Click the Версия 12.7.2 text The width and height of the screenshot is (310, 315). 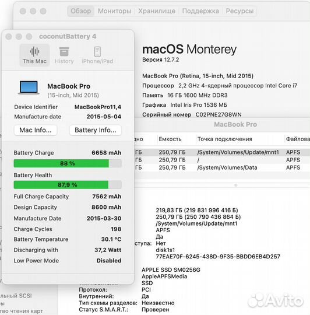(160, 60)
